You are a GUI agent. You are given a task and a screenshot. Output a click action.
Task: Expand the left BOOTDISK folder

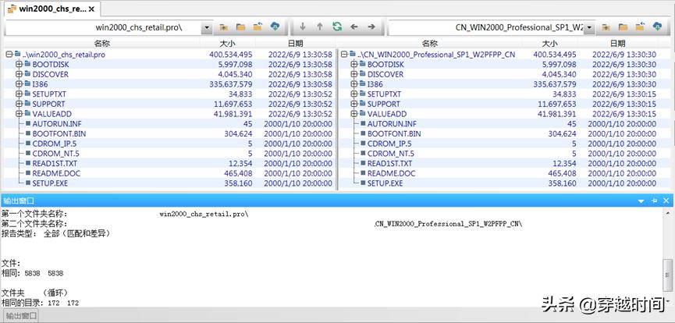[19, 65]
